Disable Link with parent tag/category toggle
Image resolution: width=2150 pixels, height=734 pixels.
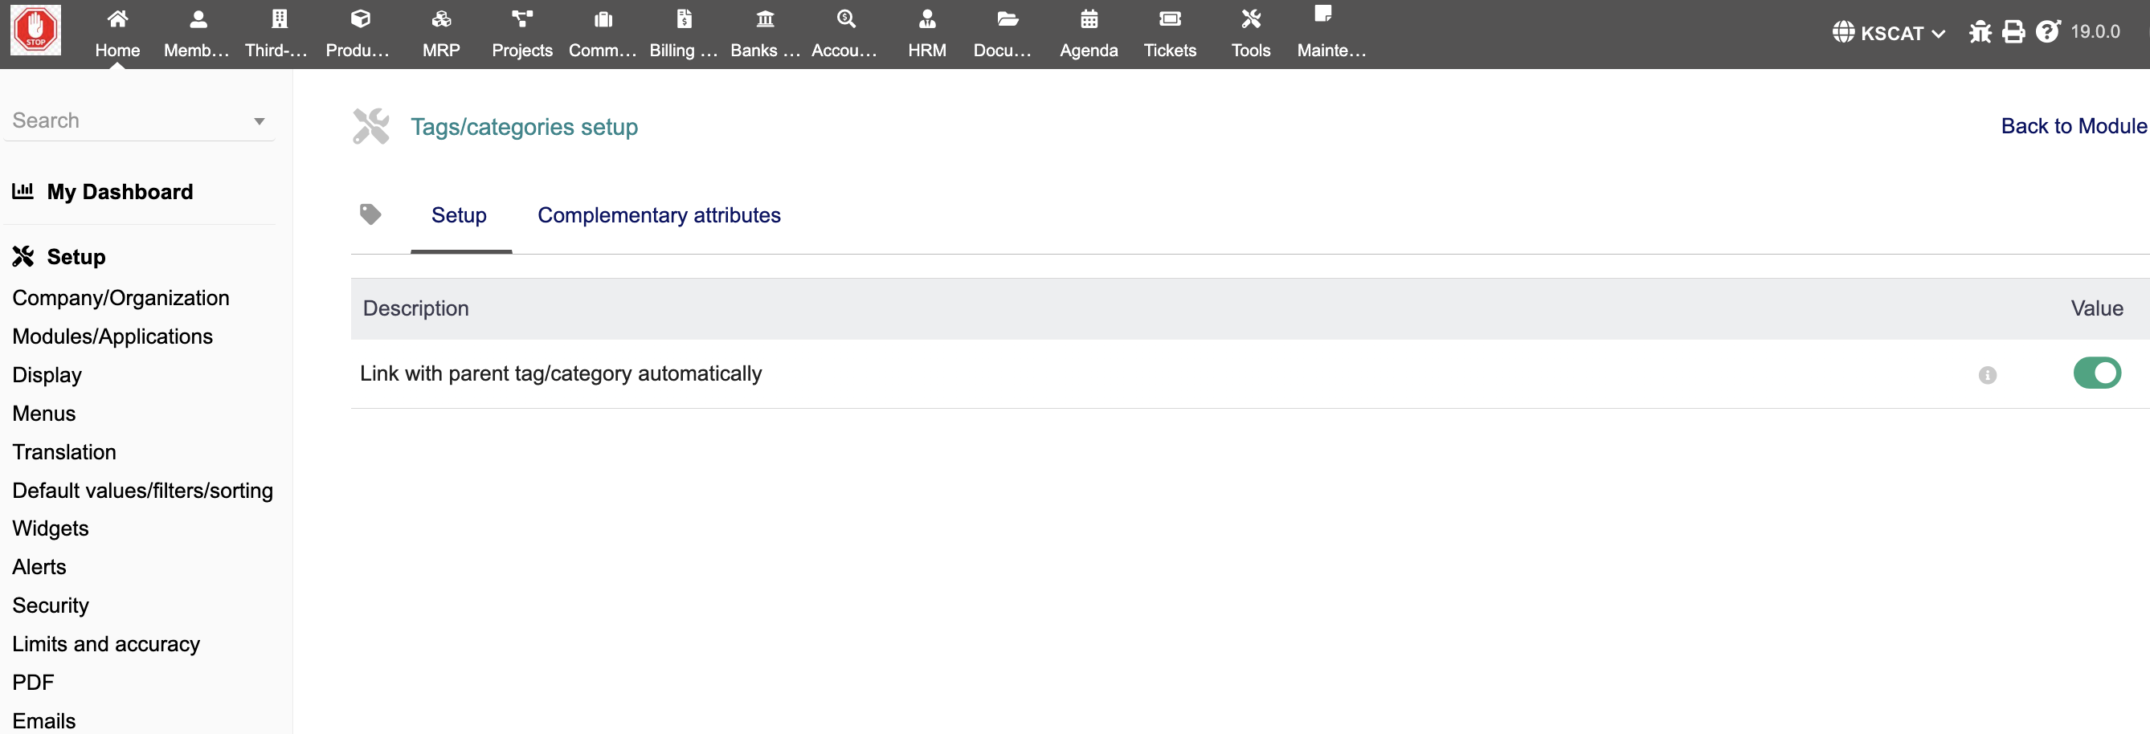(2097, 373)
